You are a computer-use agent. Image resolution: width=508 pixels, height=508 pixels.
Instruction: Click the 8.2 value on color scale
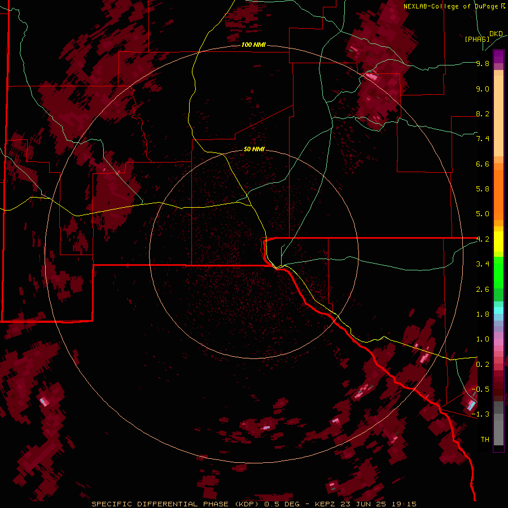click(483, 113)
